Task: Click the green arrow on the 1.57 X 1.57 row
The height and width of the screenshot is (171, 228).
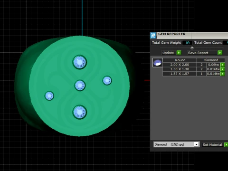Action: click(x=223, y=74)
